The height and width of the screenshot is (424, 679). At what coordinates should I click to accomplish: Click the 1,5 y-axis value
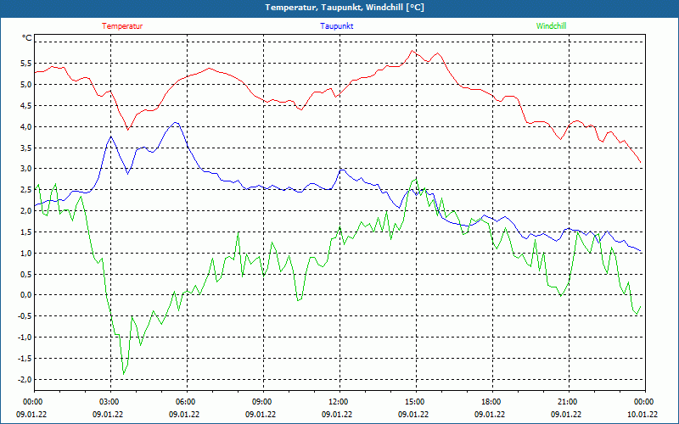click(x=26, y=232)
